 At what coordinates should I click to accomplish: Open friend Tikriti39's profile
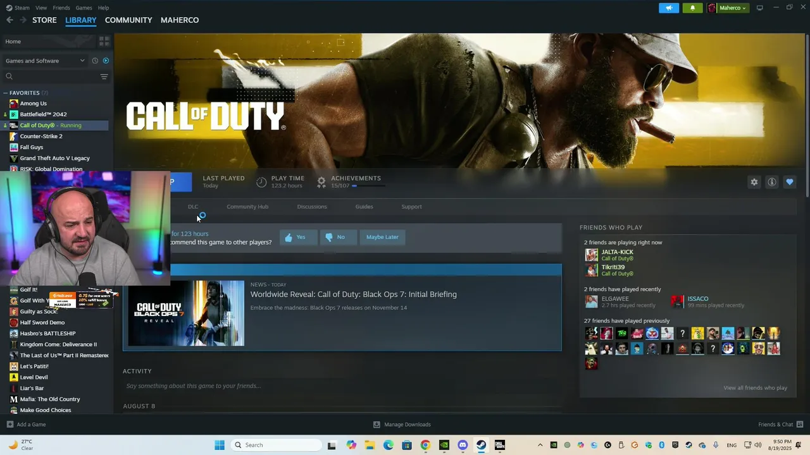pos(613,267)
